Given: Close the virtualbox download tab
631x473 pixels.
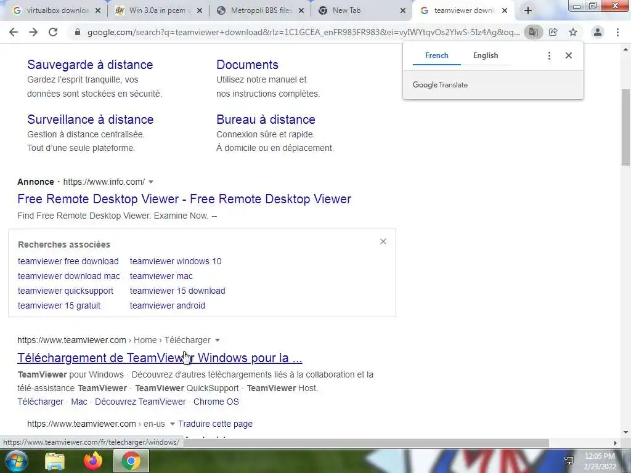Looking at the screenshot, I should (98, 11).
